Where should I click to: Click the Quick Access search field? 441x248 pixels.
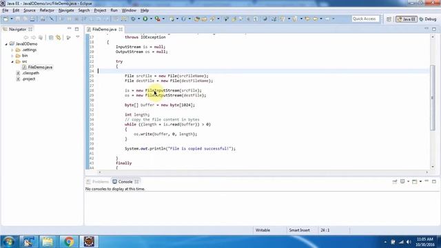pyautogui.click(x=365, y=19)
